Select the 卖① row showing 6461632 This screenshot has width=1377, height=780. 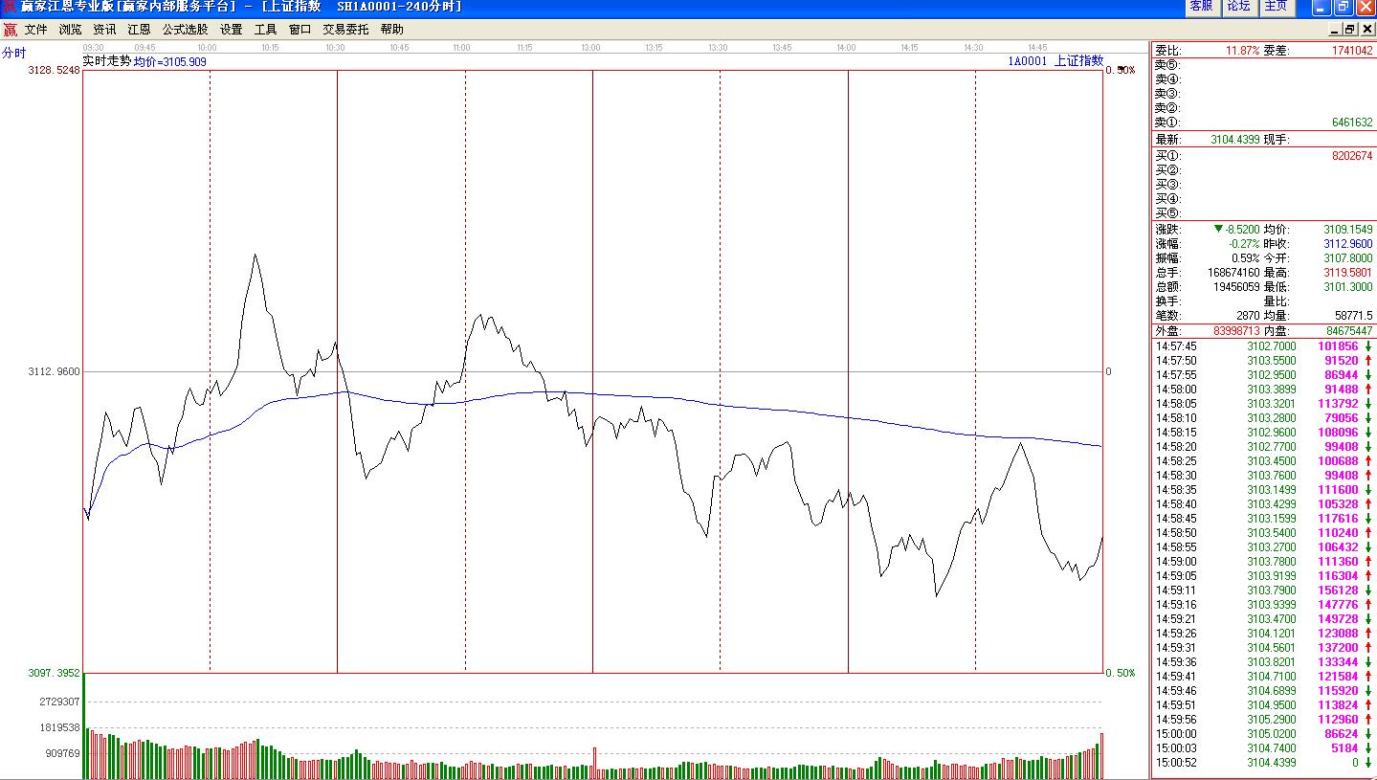pos(1263,123)
